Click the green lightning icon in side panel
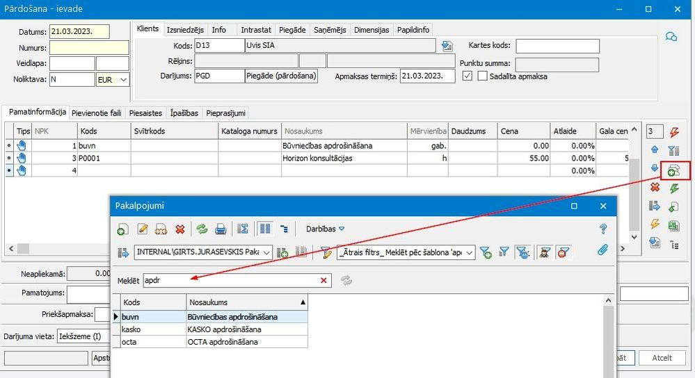Viewport: 695px width, 378px height. point(674,188)
